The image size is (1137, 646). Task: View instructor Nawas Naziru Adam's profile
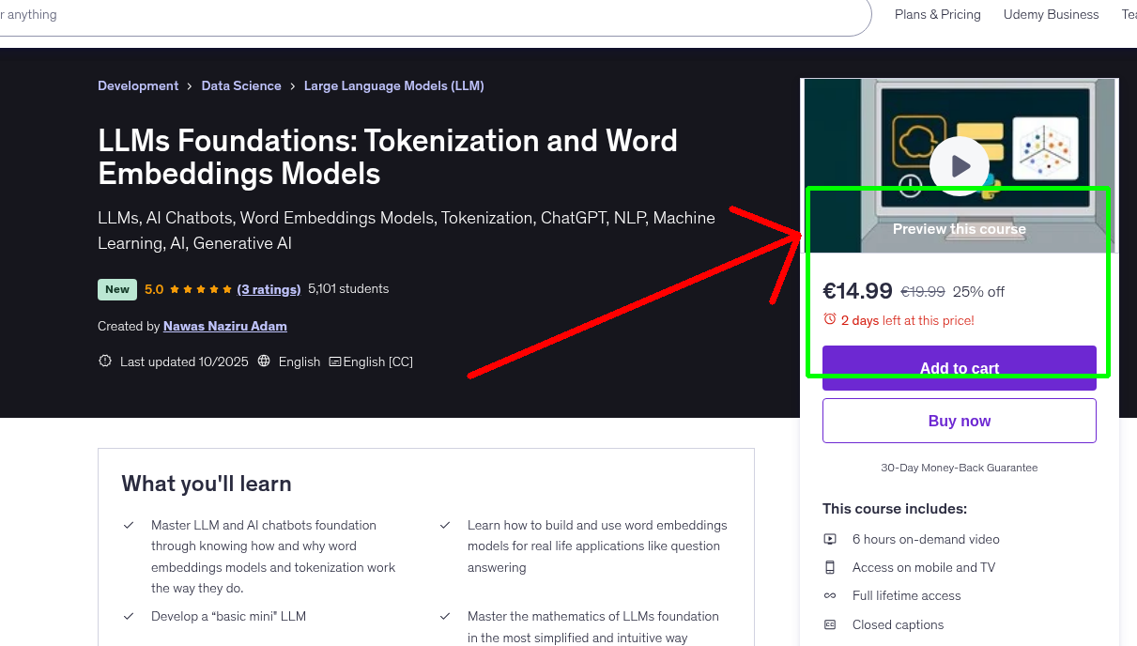click(x=224, y=325)
